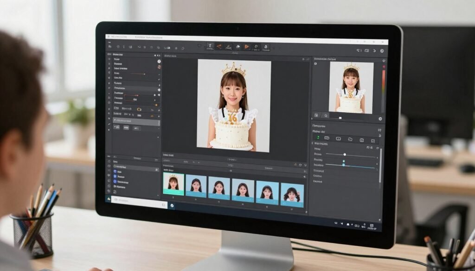The height and width of the screenshot is (271, 475).
Task: Open the zoom level dropdown above the filmstrip
Action: pos(199,162)
